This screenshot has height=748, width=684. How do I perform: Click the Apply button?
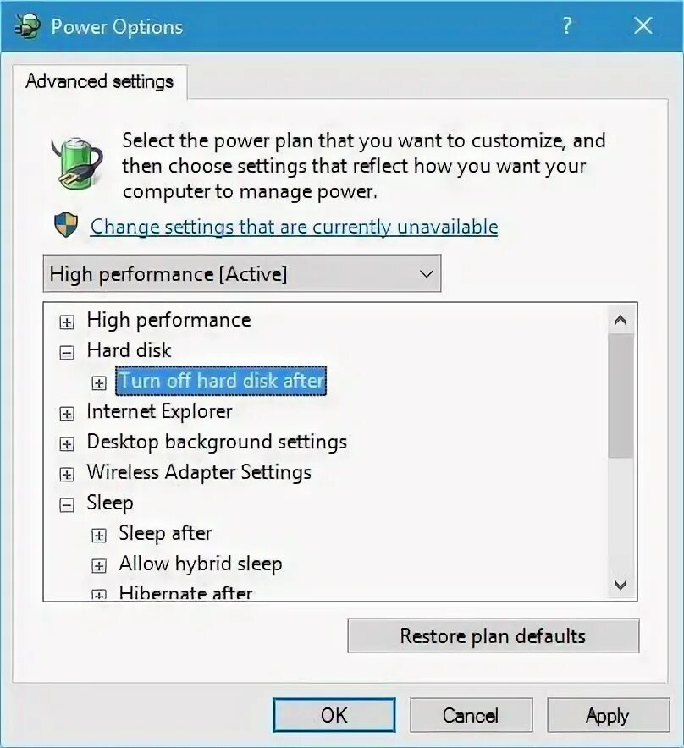[x=608, y=715]
